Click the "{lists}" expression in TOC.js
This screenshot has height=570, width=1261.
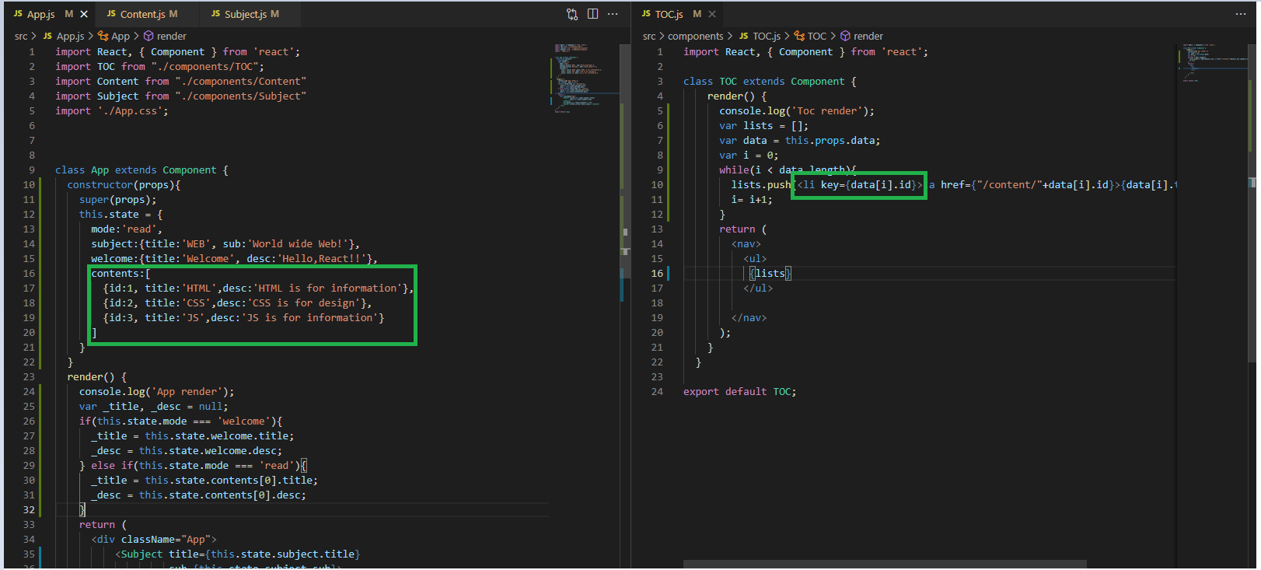click(770, 274)
